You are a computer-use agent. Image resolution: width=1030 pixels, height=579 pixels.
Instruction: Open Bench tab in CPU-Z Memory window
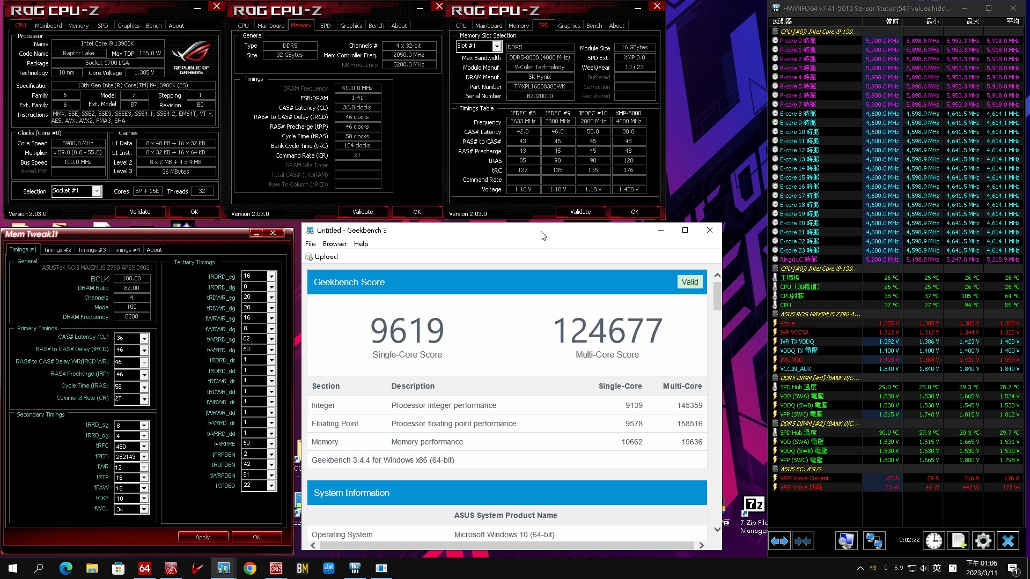coord(376,26)
